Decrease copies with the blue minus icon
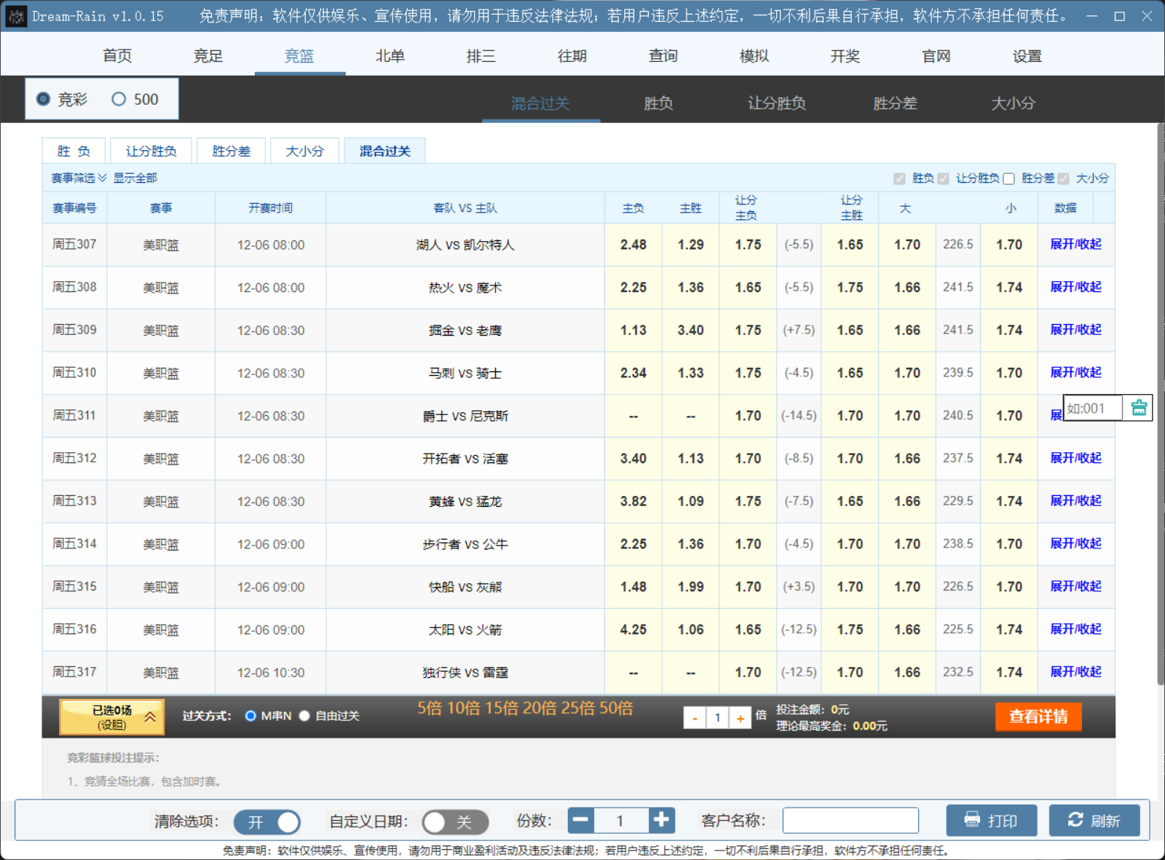The image size is (1165, 860). coord(581,820)
